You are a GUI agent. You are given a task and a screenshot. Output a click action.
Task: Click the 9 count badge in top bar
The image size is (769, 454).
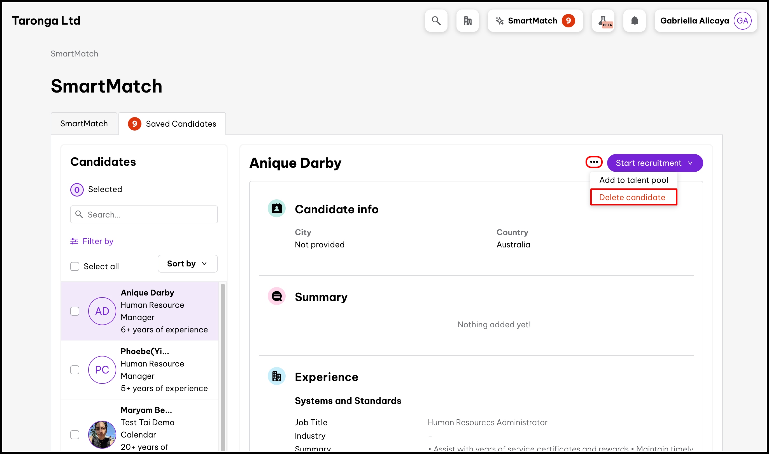(x=568, y=21)
